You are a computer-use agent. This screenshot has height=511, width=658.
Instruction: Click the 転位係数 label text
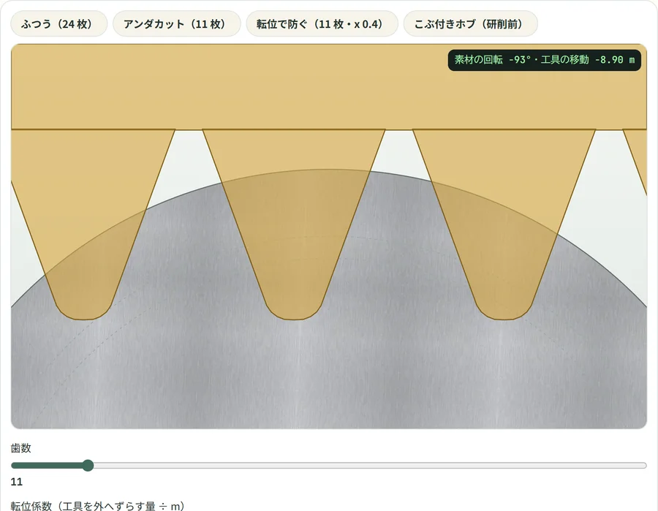(98, 506)
